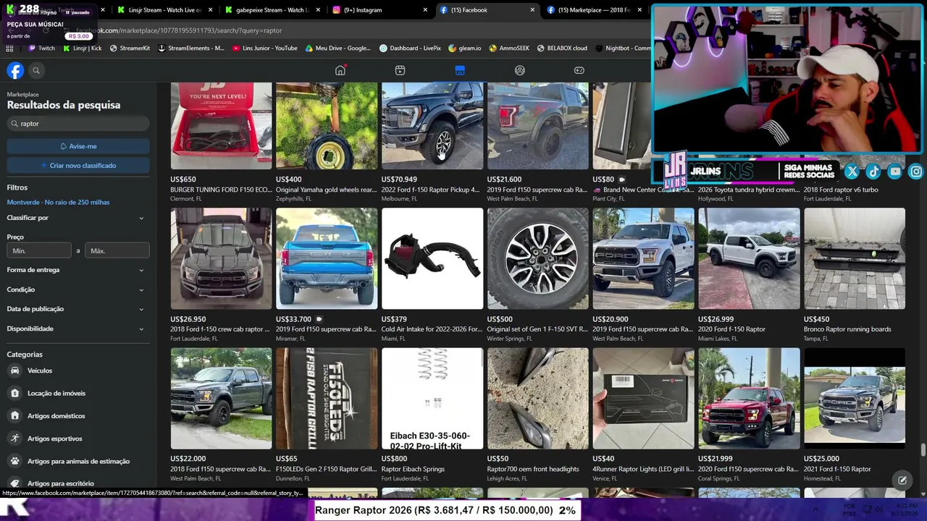Click the page vertical scrollbar thumb
Screen dimensions: 927x521
pyautogui.click(x=923, y=450)
